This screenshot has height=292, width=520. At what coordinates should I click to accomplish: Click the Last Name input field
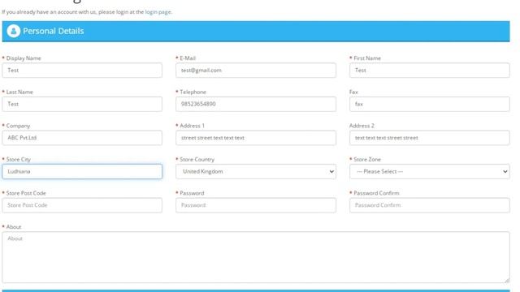click(82, 104)
